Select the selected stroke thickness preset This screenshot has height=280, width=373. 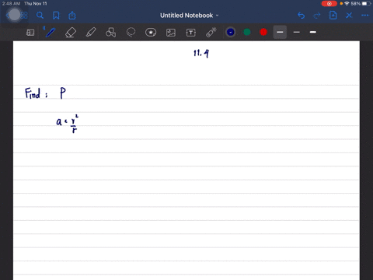point(280,32)
